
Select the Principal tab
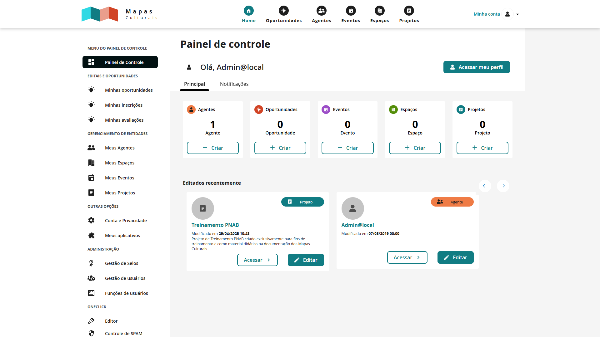tap(194, 84)
